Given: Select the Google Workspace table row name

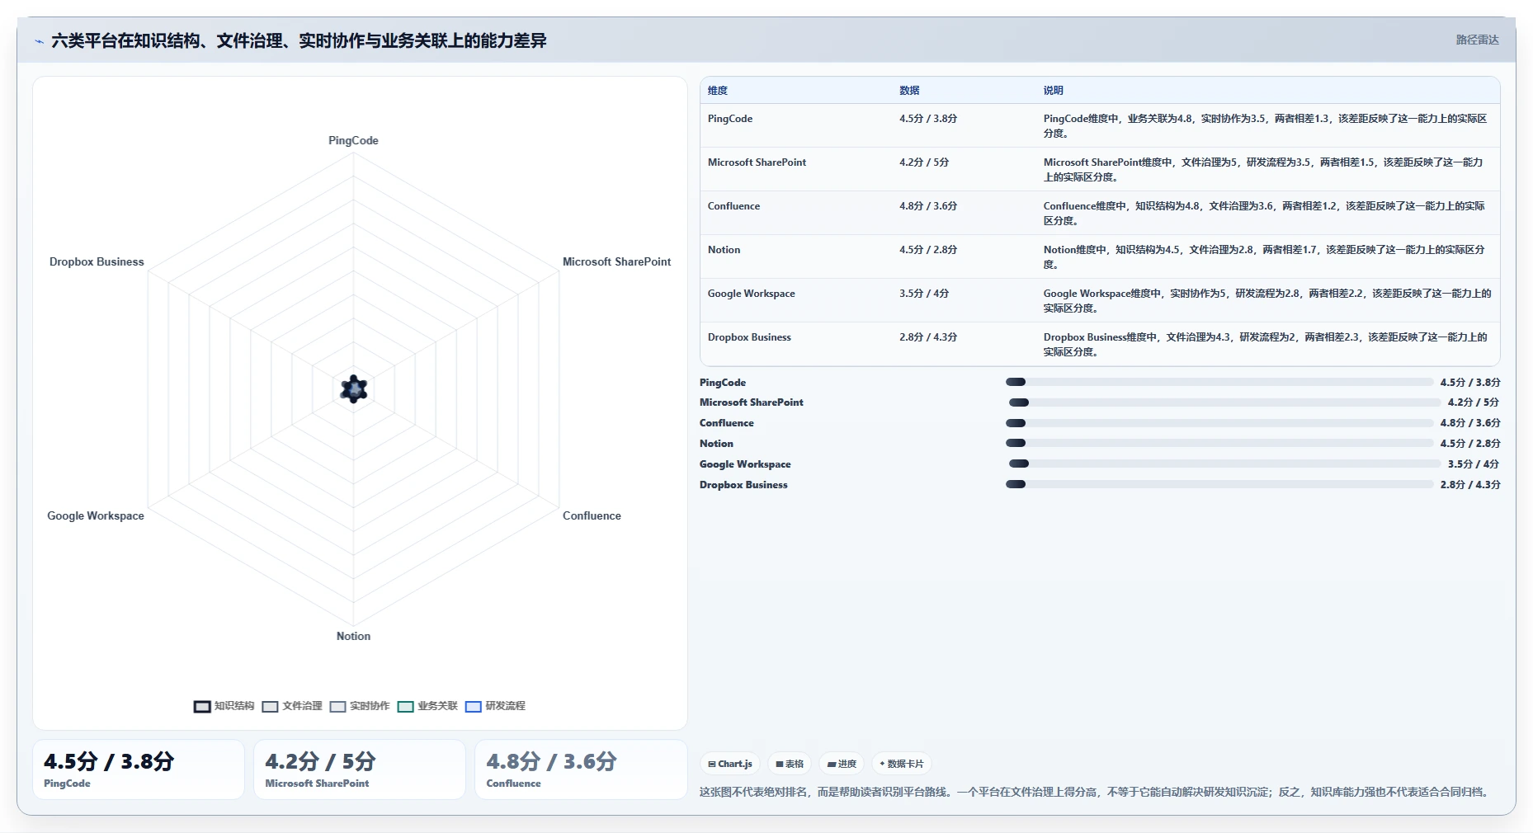Looking at the screenshot, I should tap(752, 294).
